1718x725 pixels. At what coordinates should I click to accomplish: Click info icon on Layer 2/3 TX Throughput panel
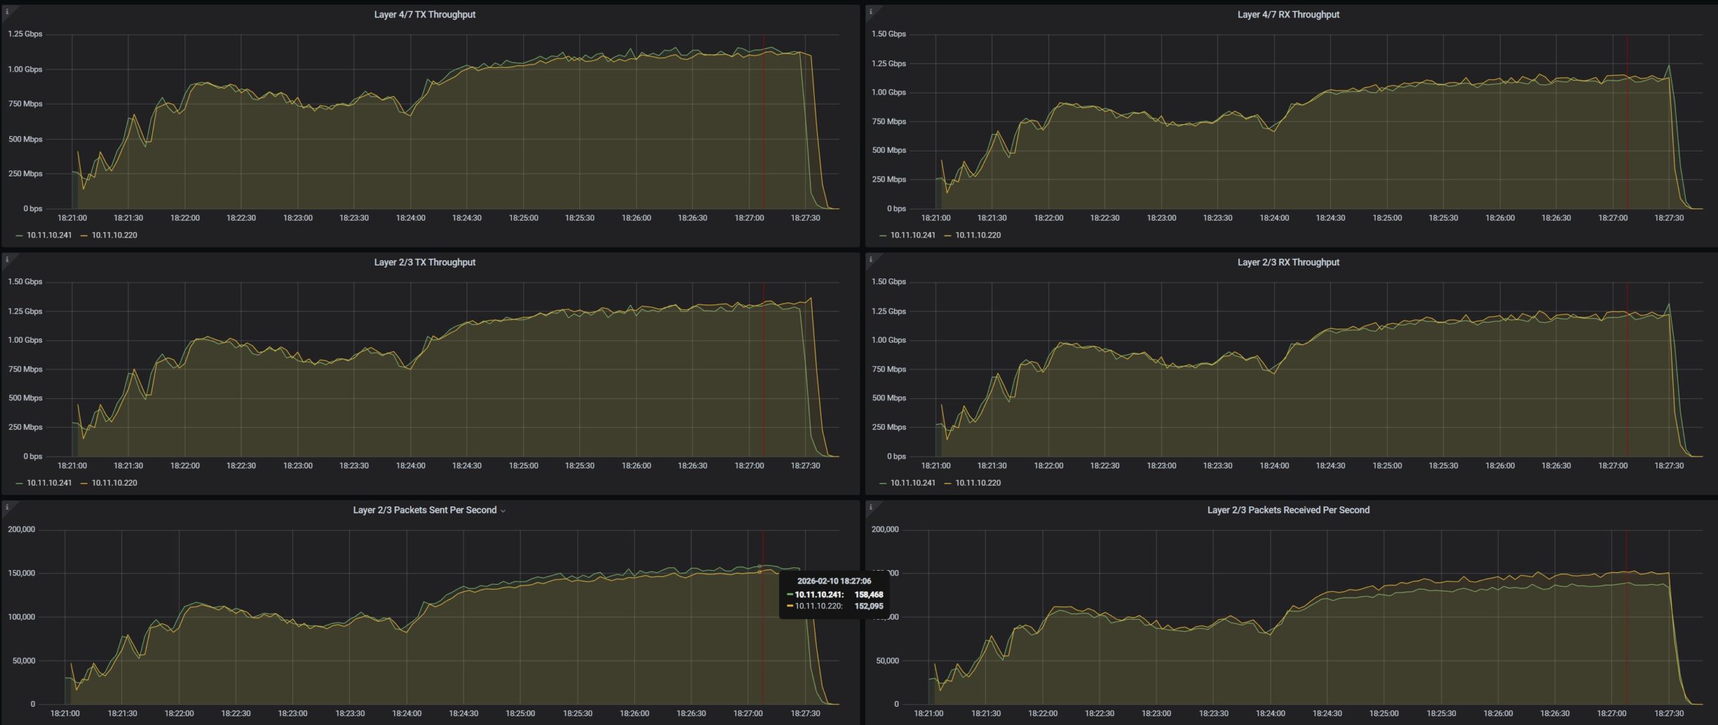7,260
